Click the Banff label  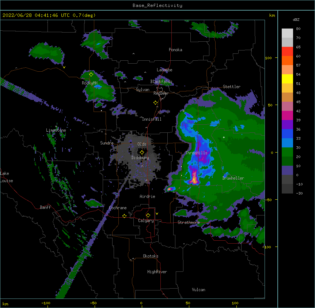[45, 207]
